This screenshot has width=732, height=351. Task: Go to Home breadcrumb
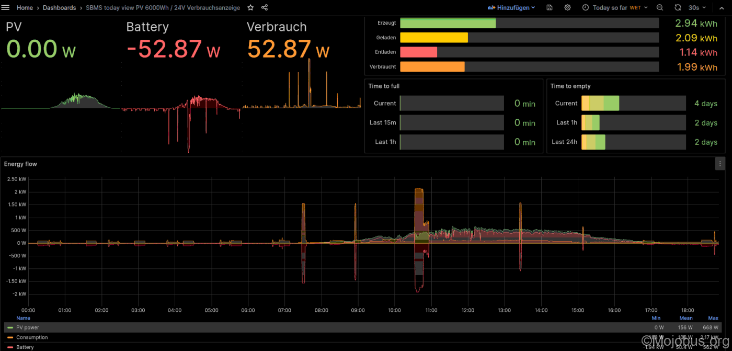[25, 8]
